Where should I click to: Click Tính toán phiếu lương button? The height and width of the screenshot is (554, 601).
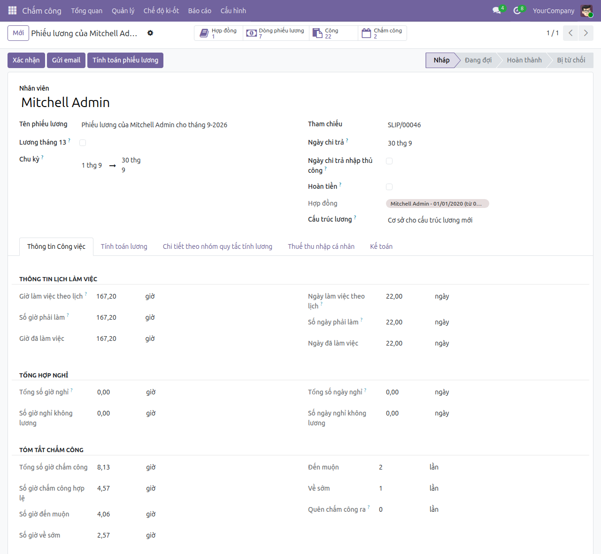click(x=125, y=60)
